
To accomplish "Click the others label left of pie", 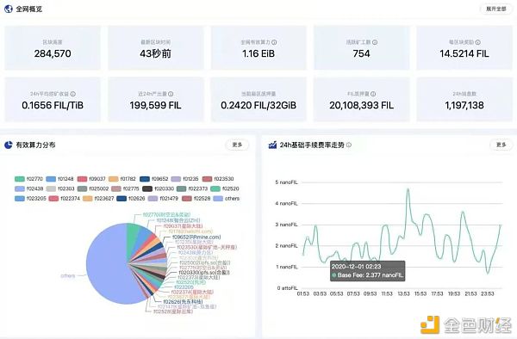I will 68,276.
